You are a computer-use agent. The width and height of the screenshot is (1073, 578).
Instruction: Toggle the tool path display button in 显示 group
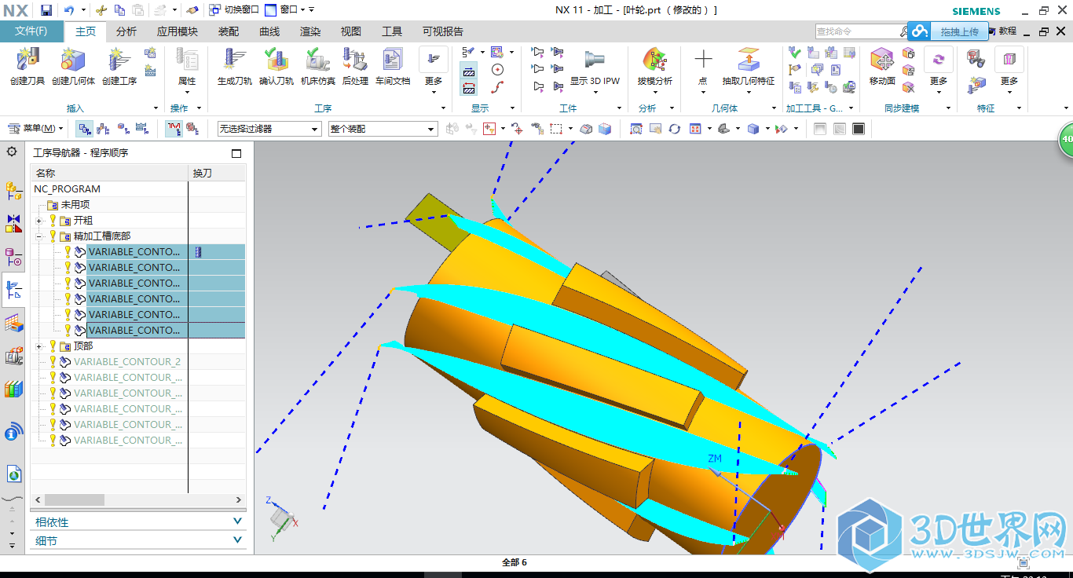pos(469,71)
